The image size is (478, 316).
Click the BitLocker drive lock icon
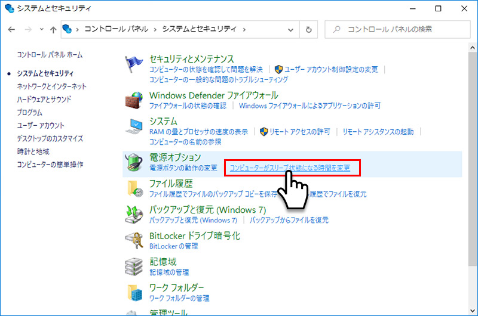tap(134, 240)
